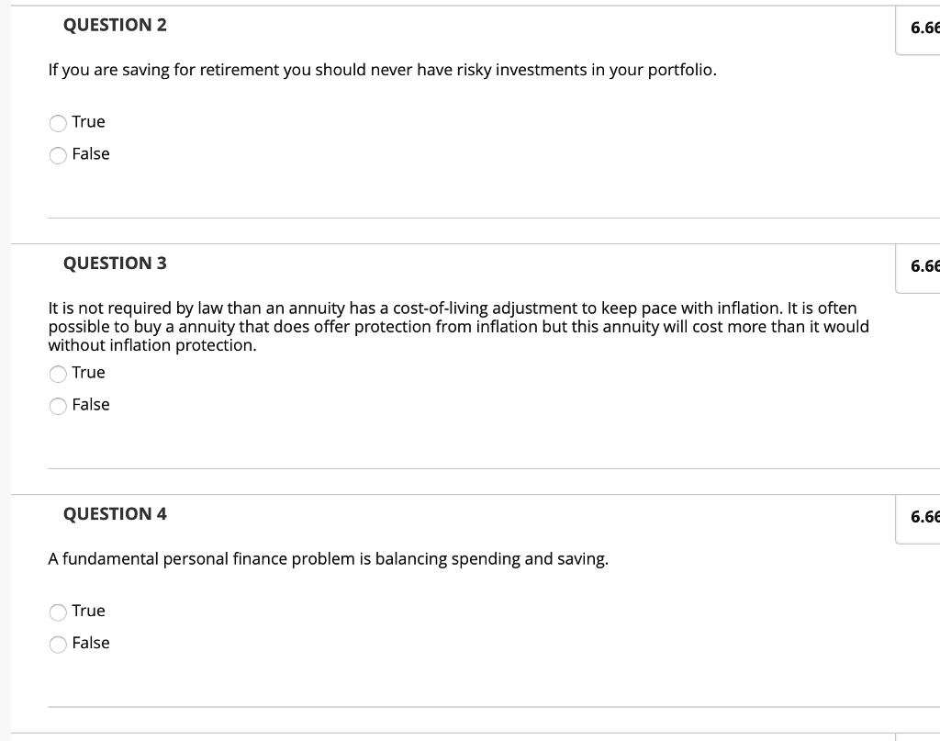
Task: Click the True label text in Question 4
Action: coord(90,611)
